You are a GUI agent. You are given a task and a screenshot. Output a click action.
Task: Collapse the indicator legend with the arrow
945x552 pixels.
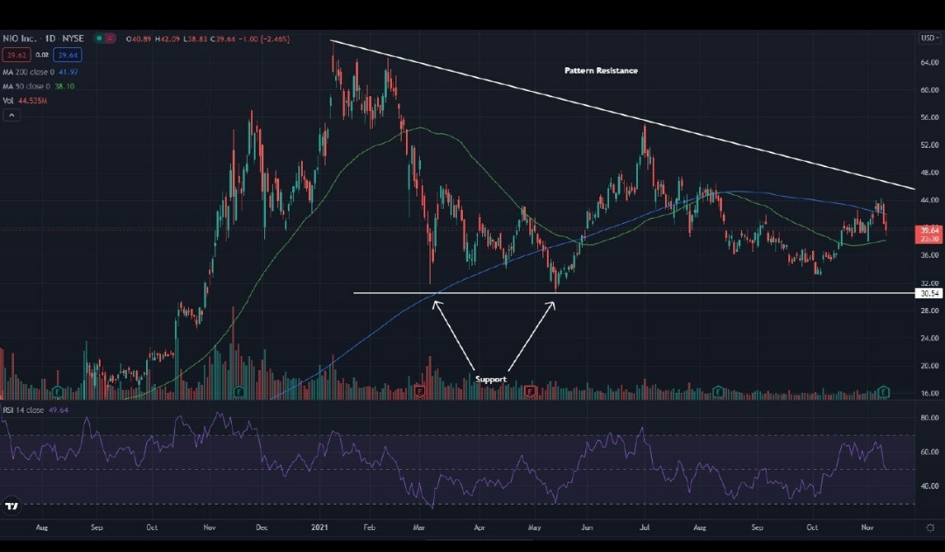click(11, 115)
